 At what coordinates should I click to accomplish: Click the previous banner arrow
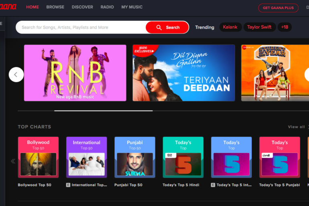16,75
